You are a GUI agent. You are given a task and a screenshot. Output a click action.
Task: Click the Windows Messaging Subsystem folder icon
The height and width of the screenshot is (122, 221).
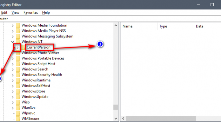pyautogui.click(x=18, y=36)
